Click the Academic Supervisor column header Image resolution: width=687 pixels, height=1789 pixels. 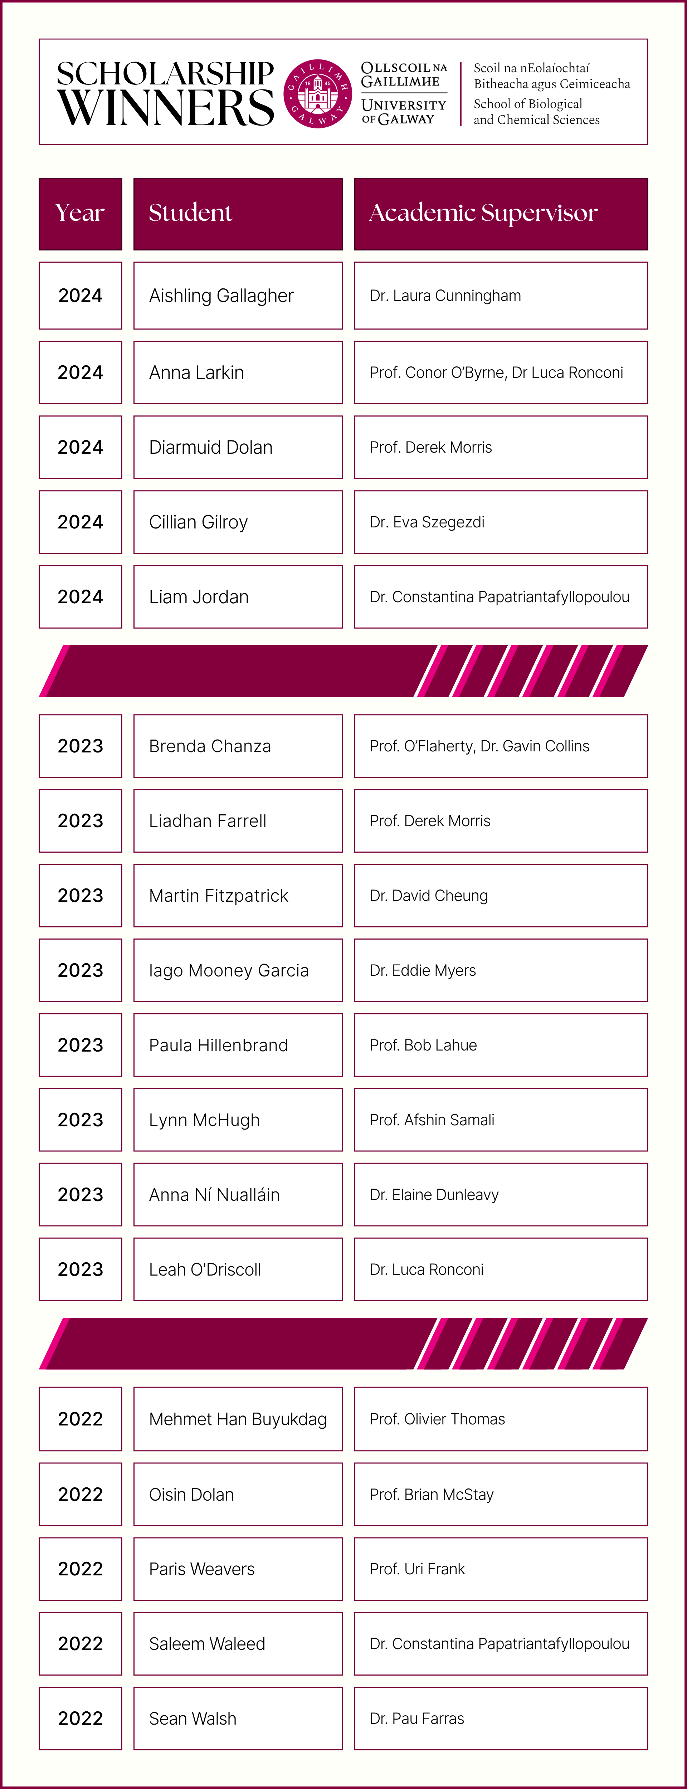(500, 213)
